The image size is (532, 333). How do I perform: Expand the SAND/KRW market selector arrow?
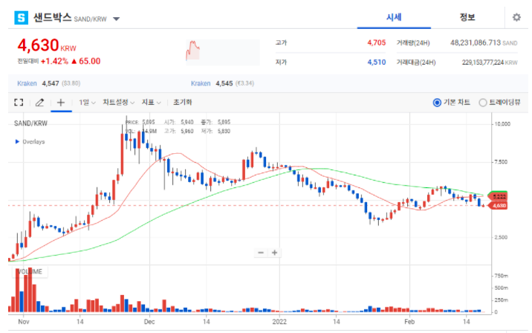[117, 18]
